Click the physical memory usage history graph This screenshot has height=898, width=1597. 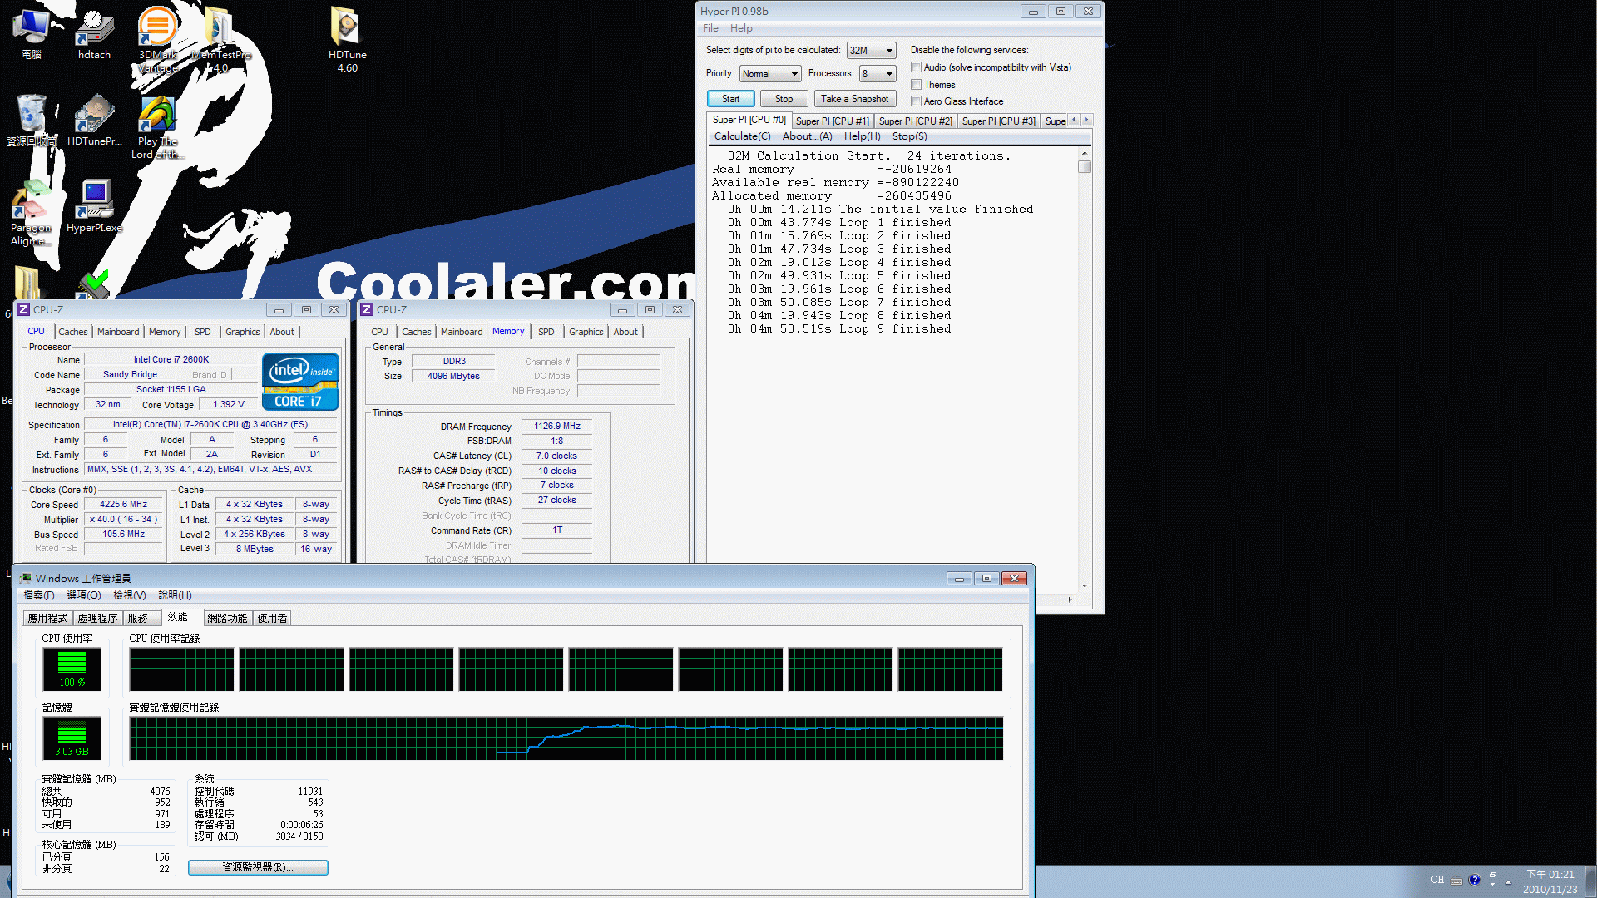(x=566, y=738)
